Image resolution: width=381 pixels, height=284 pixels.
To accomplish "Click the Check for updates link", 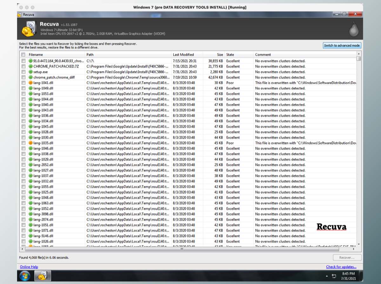I will [x=341, y=267].
